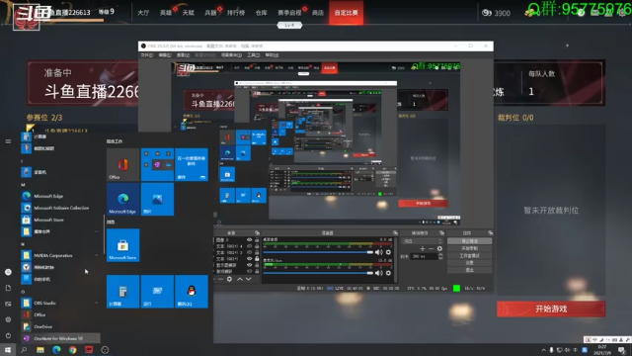632x356 pixels.
Task: Open the Office tile in Start menu
Action: pyautogui.click(x=122, y=165)
